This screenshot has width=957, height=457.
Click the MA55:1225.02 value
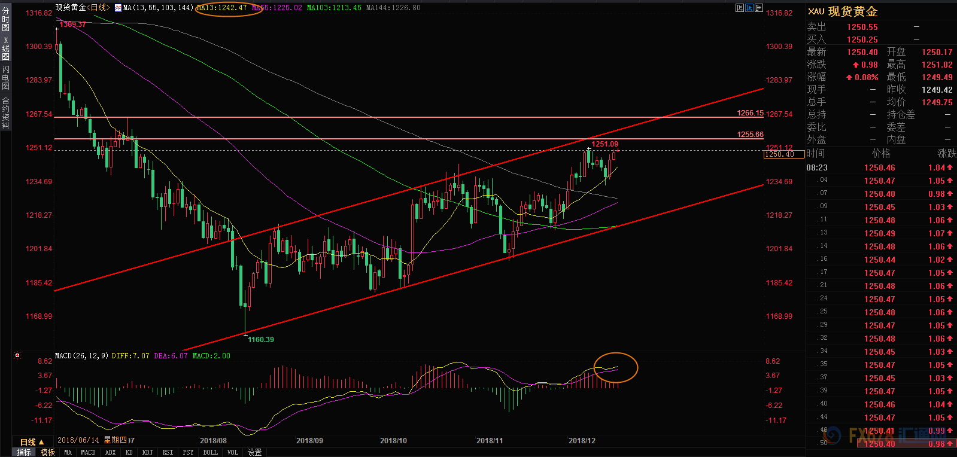(277, 8)
